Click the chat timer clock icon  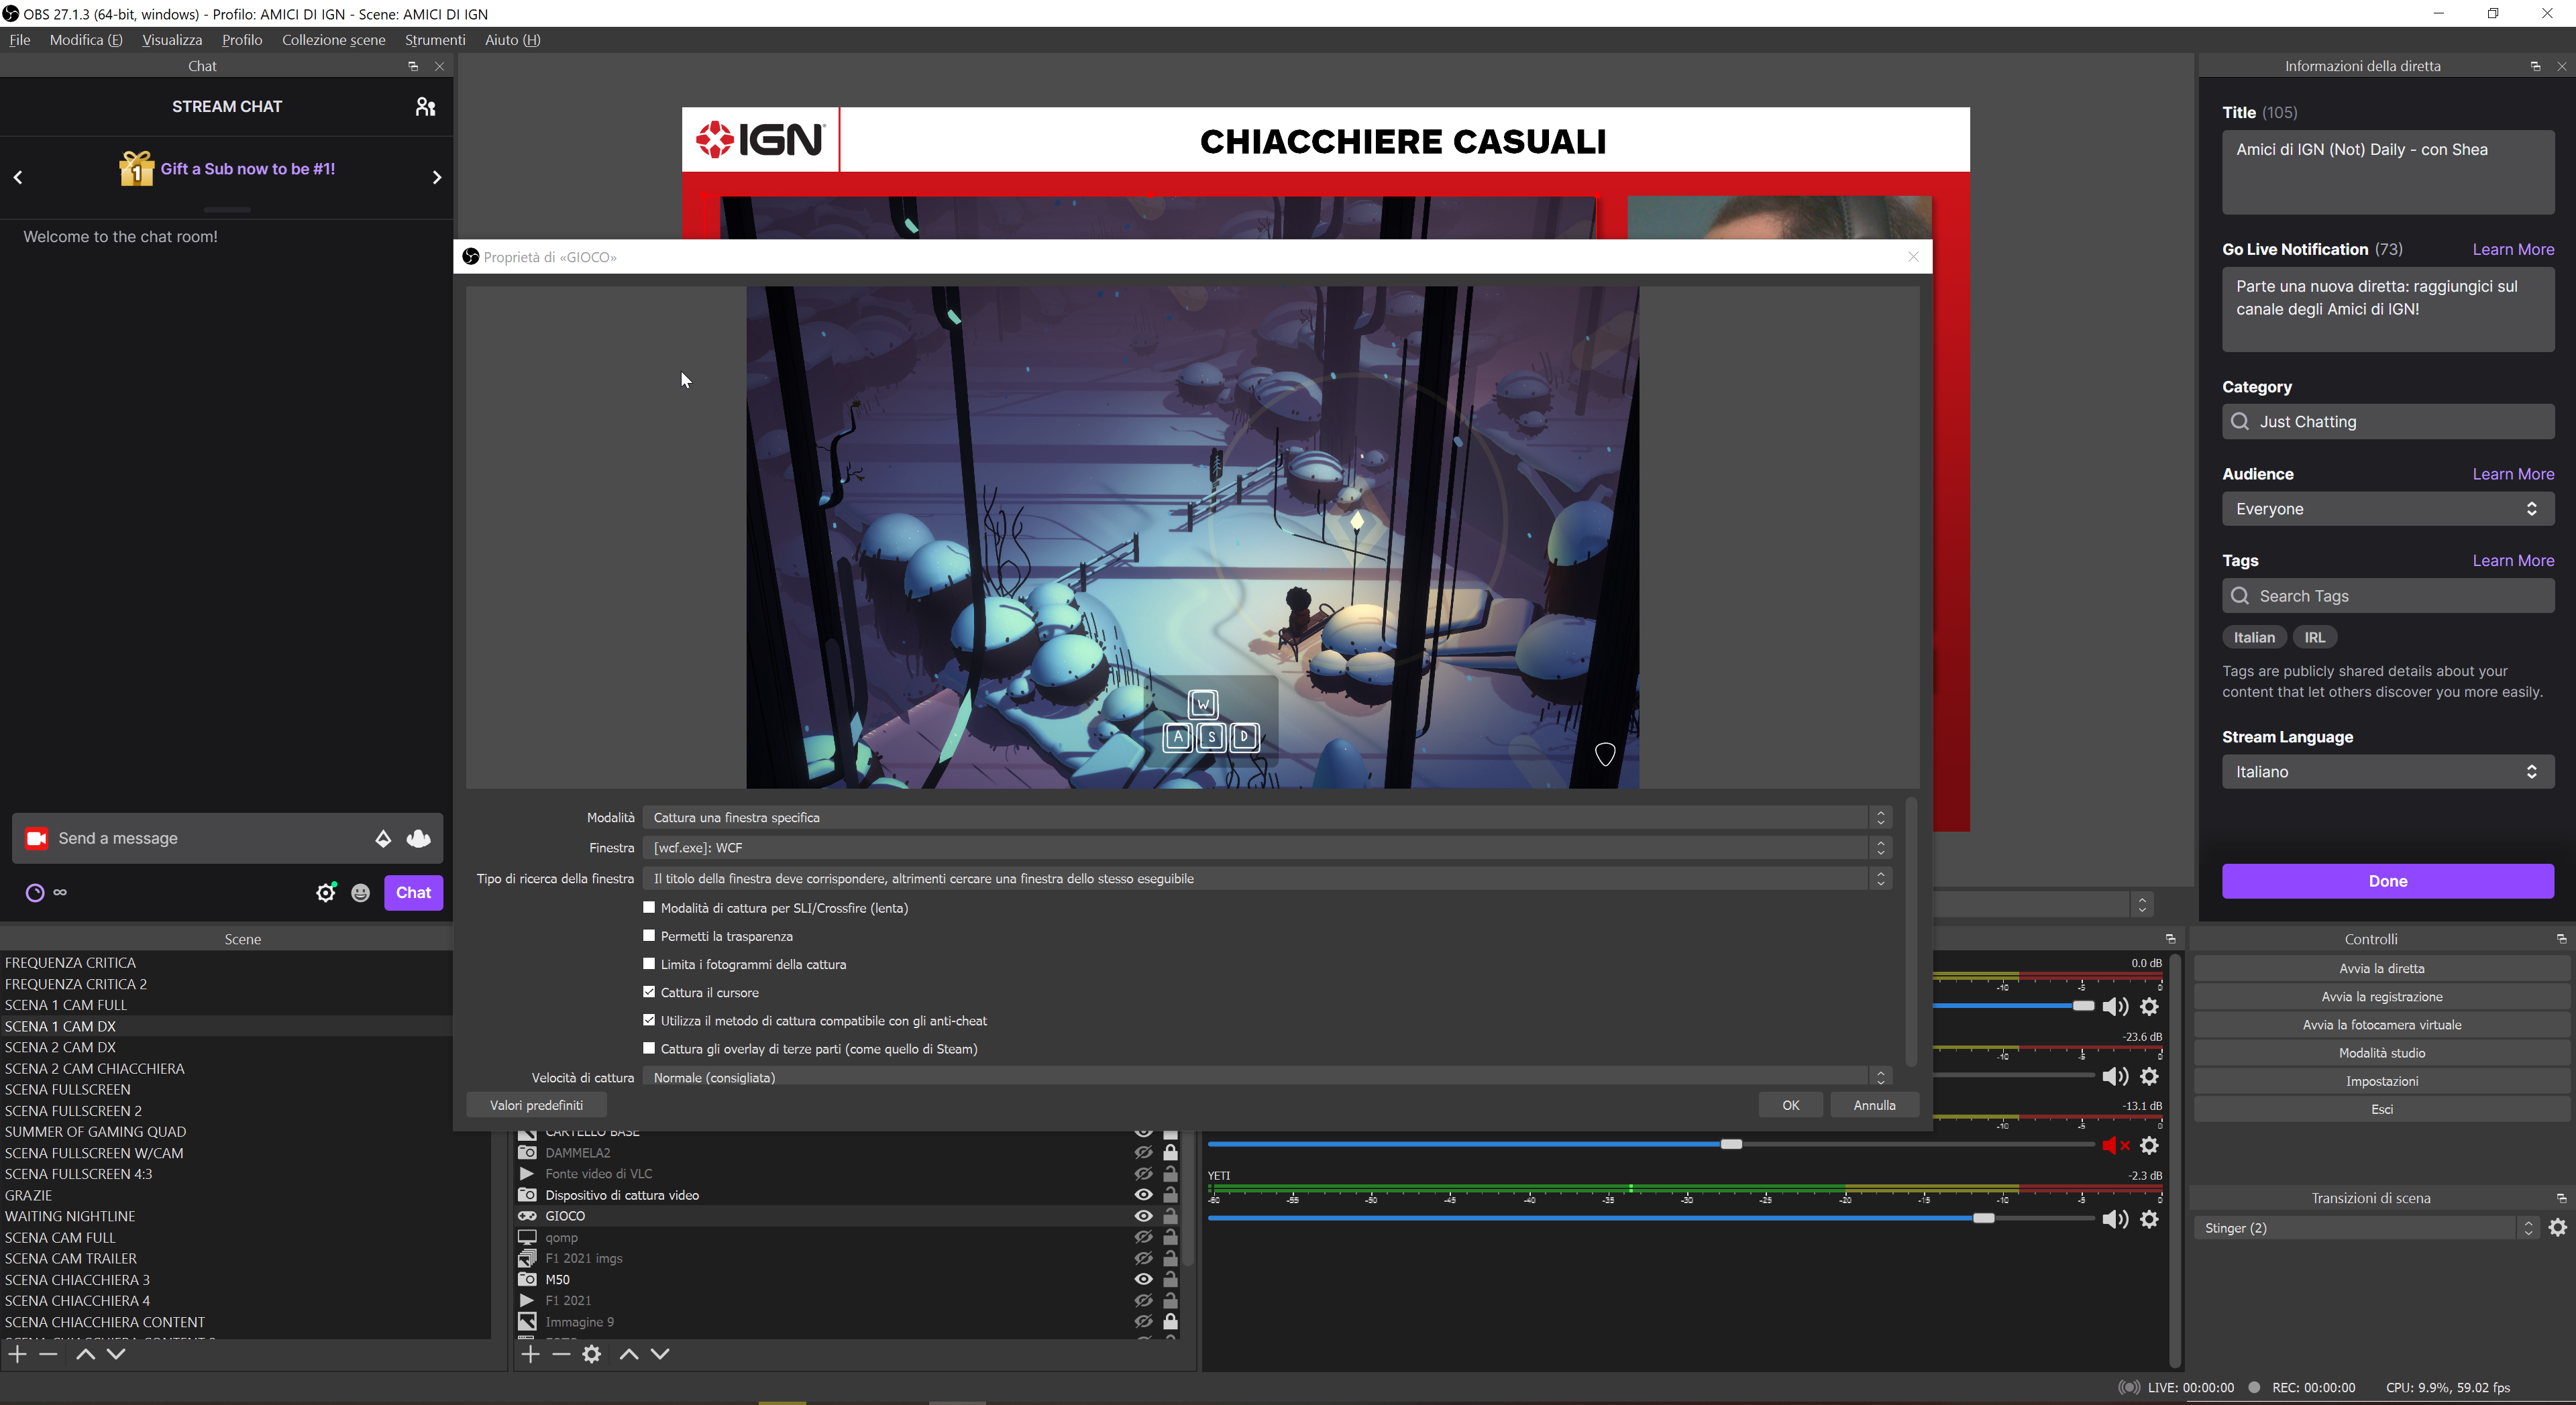point(35,893)
